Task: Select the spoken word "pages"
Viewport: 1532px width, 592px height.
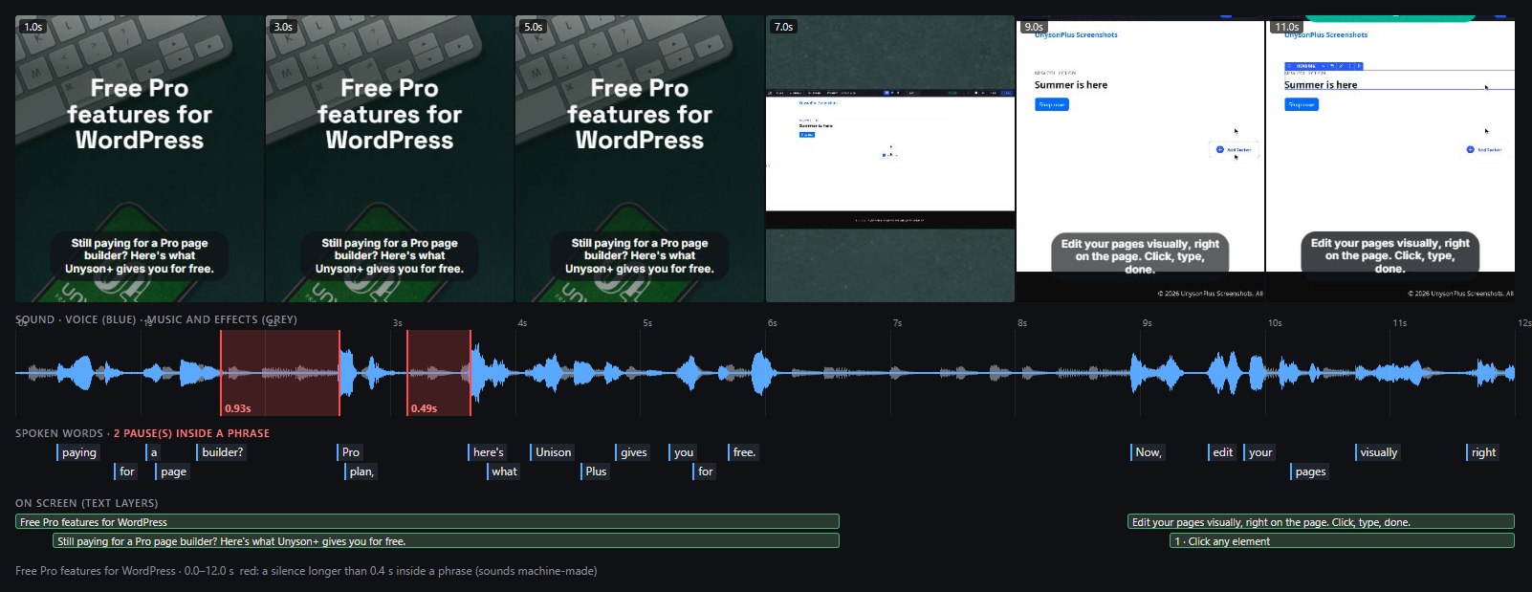Action: [1310, 471]
